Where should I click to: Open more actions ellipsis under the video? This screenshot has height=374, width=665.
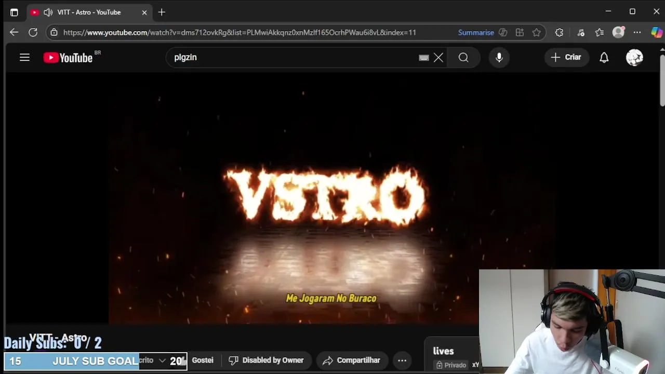pyautogui.click(x=402, y=360)
